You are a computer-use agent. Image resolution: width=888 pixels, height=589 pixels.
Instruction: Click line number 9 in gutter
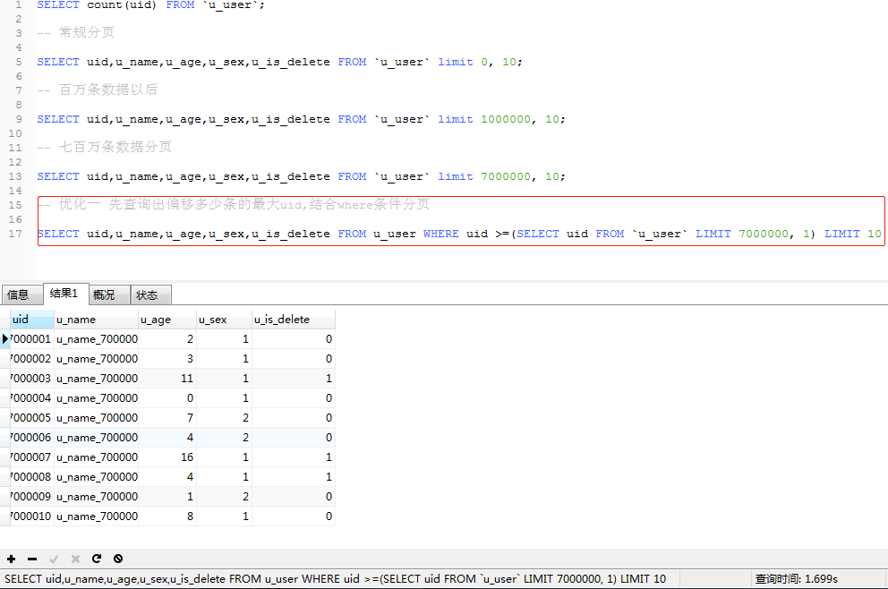[19, 119]
